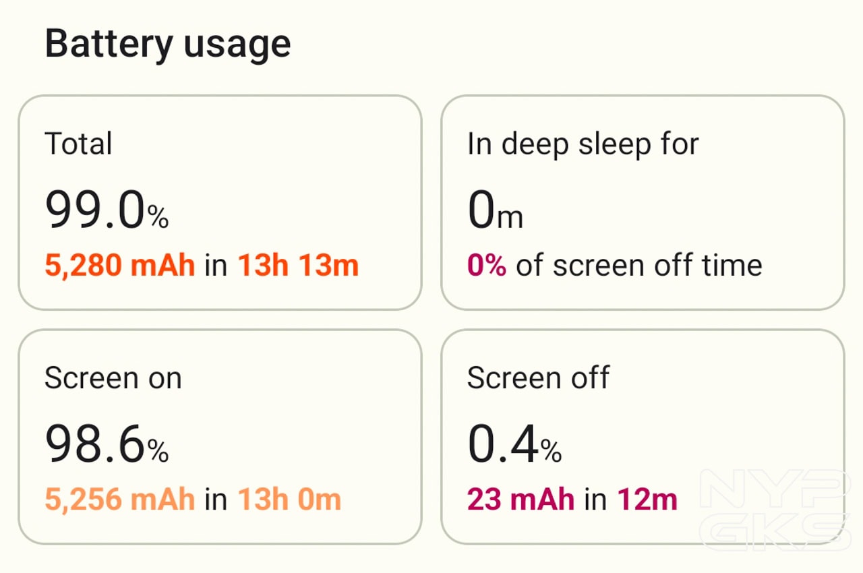The height and width of the screenshot is (573, 863).
Task: Tap the 12m screen off duration
Action: coord(647,500)
